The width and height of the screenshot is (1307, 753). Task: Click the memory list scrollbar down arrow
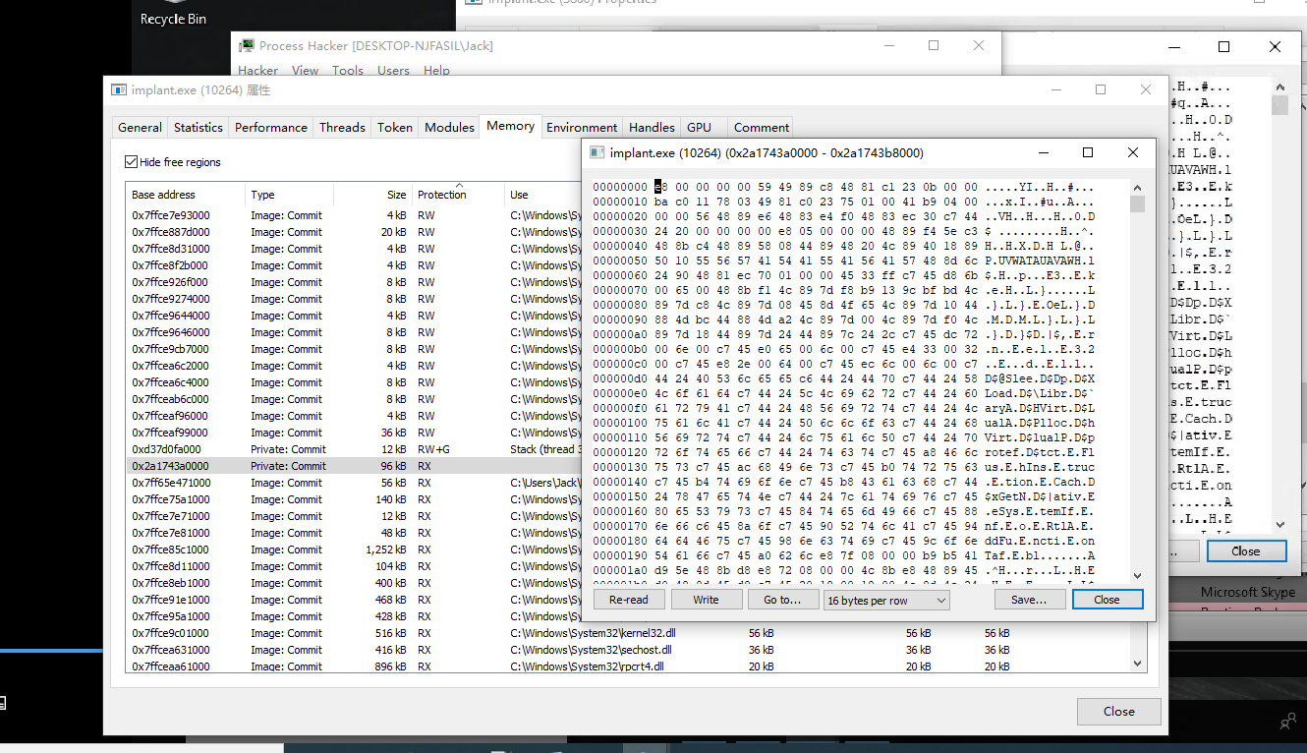[x=1139, y=665]
